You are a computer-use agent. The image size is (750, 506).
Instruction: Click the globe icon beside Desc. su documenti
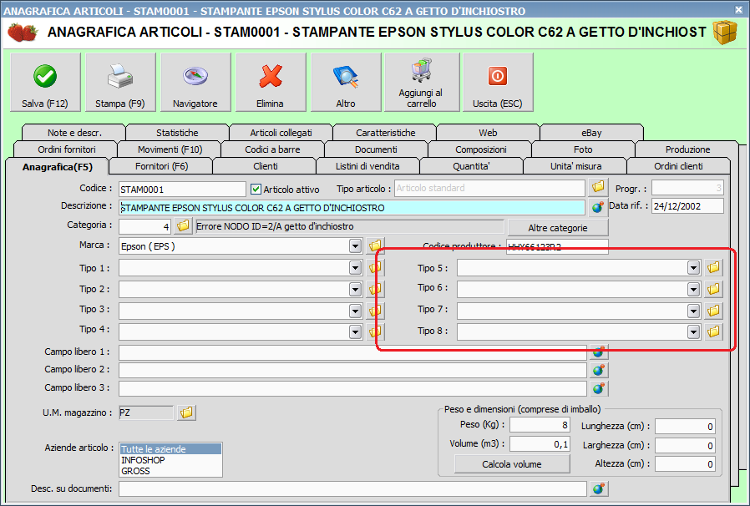tap(598, 488)
